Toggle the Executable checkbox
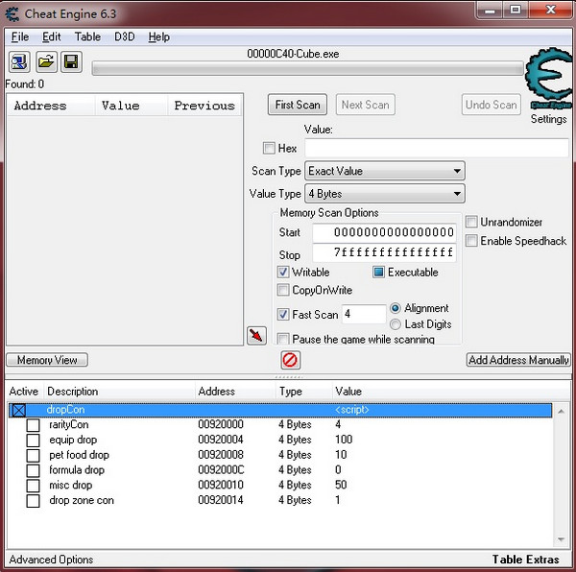This screenshot has width=576, height=572. pos(378,272)
